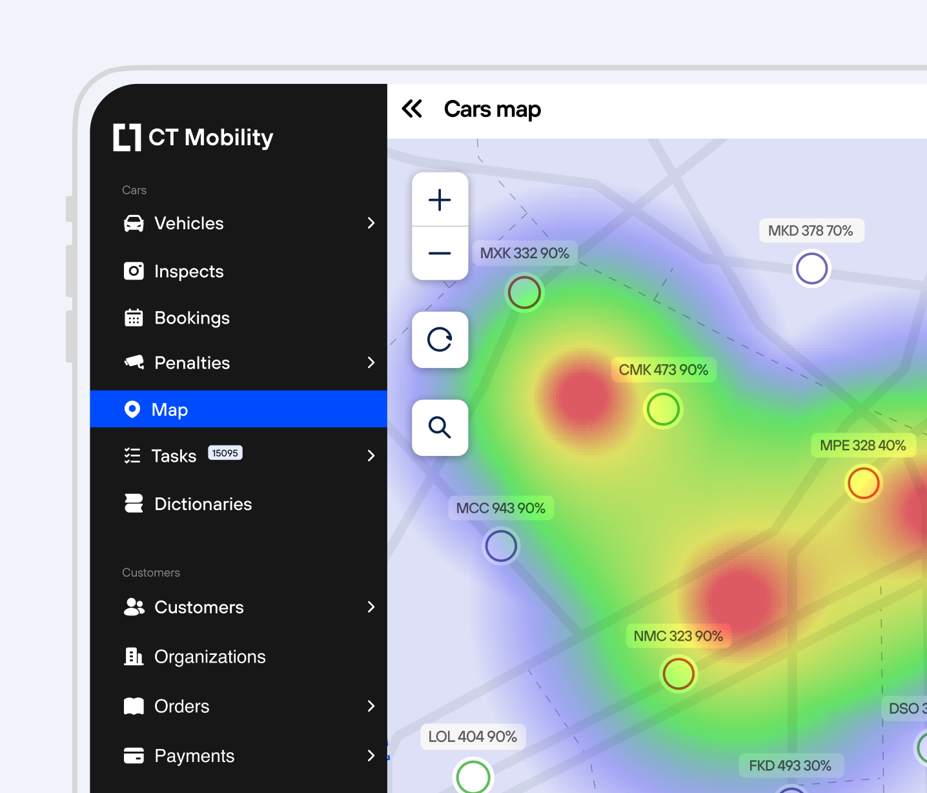Click the CT Mobility logo

coord(193,137)
